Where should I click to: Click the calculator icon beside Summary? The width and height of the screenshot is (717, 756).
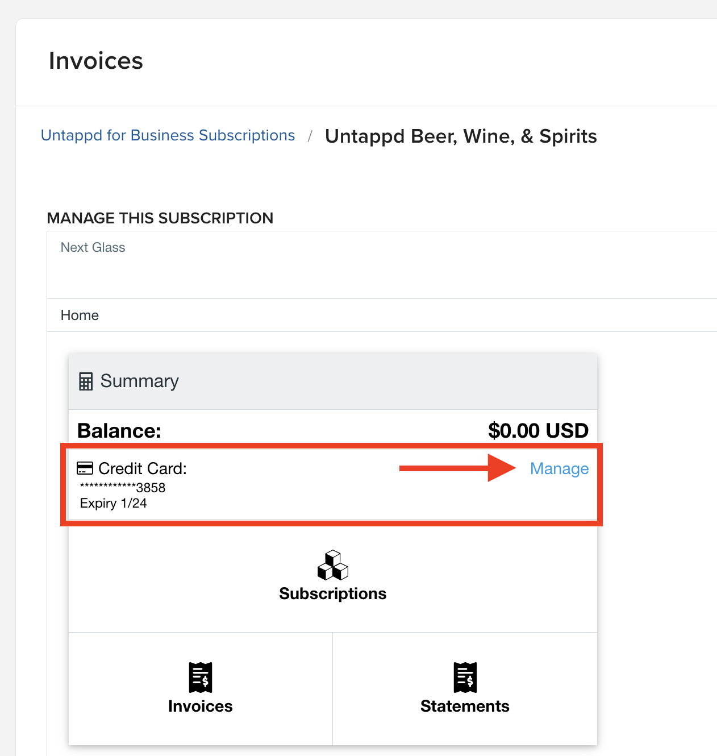tap(86, 381)
